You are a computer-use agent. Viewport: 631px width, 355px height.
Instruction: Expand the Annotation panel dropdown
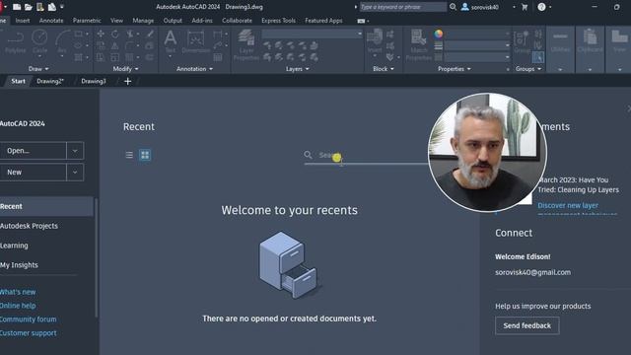(x=195, y=69)
